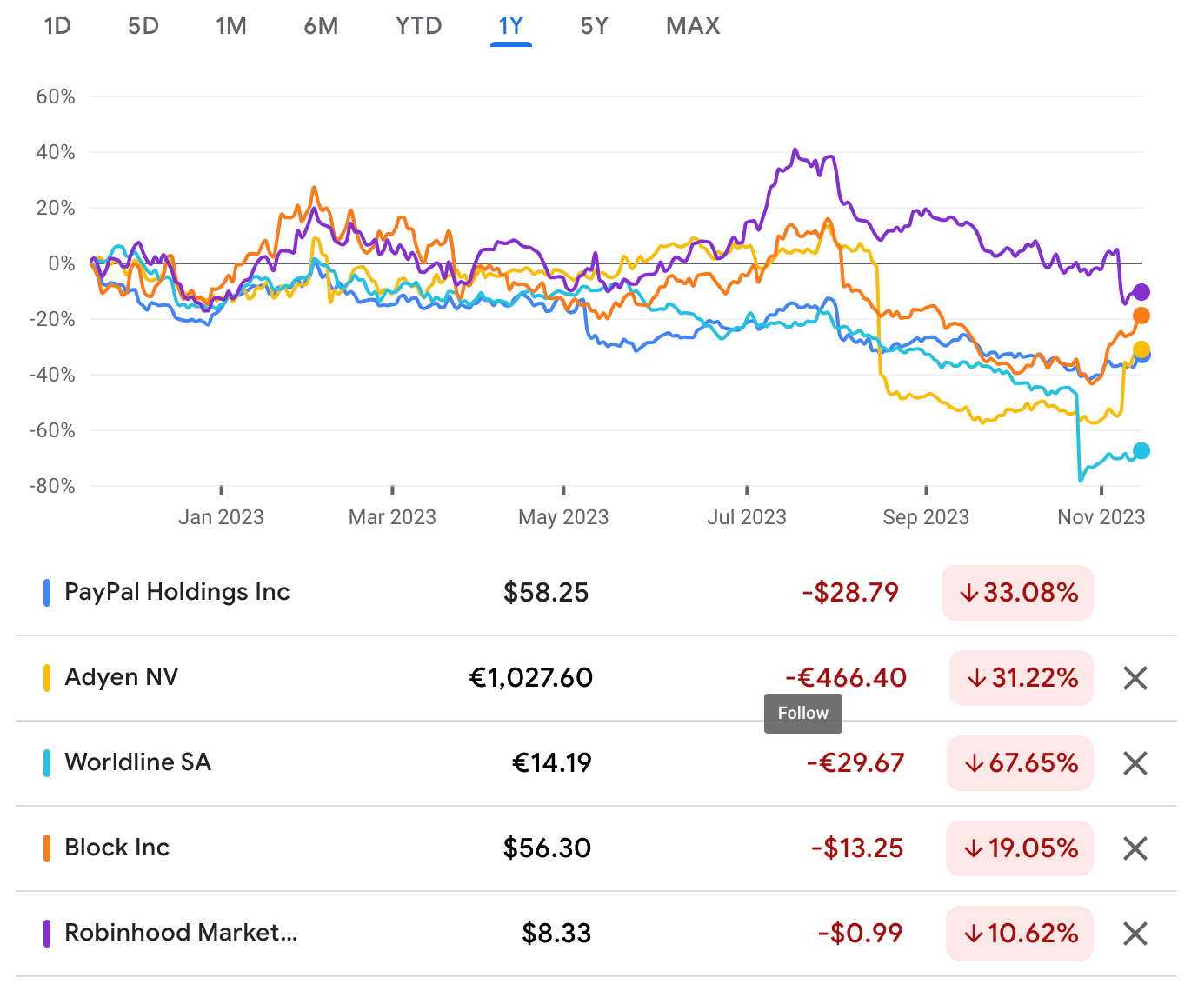Switch chart to the YTD tab

click(x=419, y=26)
